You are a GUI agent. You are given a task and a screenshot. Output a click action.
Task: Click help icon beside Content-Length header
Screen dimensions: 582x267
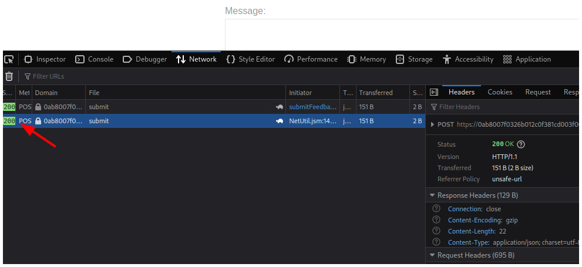436,231
